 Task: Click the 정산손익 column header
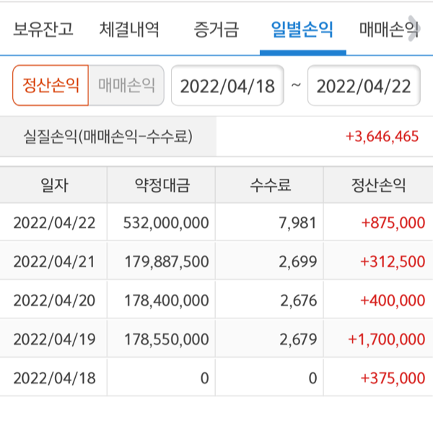coord(378,185)
